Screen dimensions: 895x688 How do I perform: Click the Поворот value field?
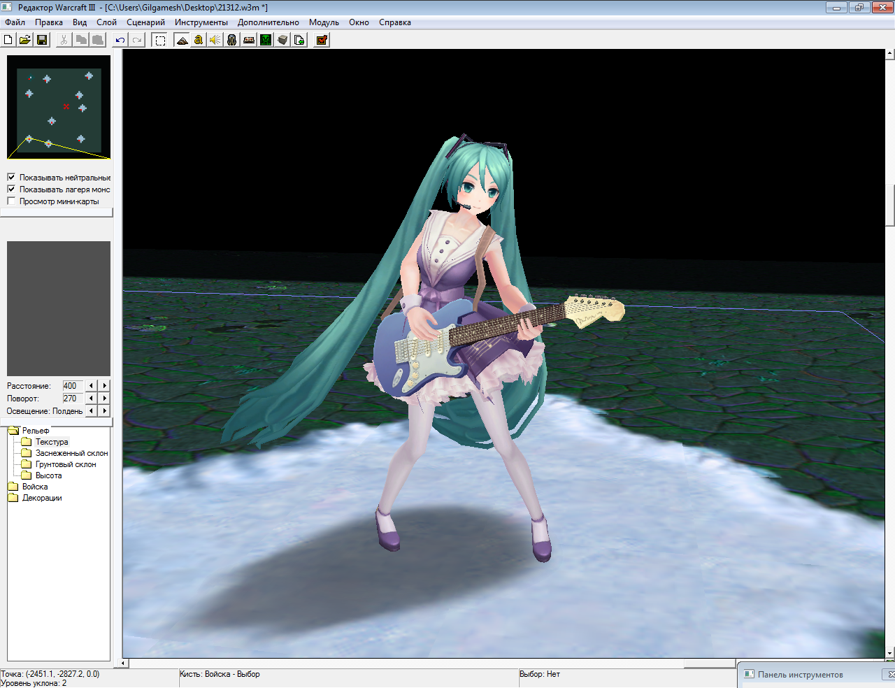(x=73, y=399)
